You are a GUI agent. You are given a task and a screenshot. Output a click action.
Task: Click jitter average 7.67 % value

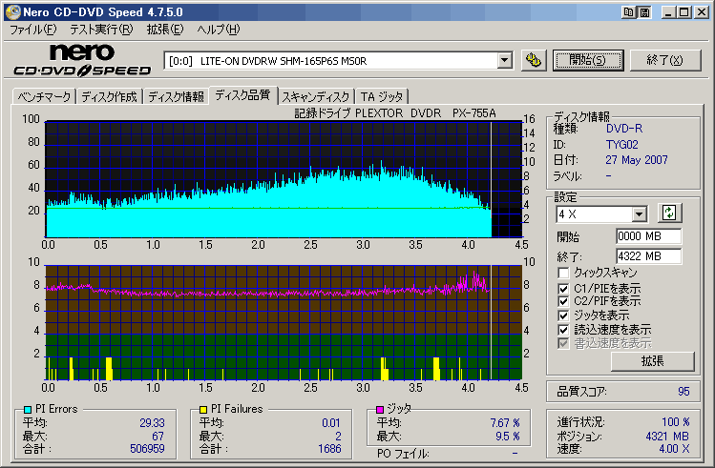505,423
